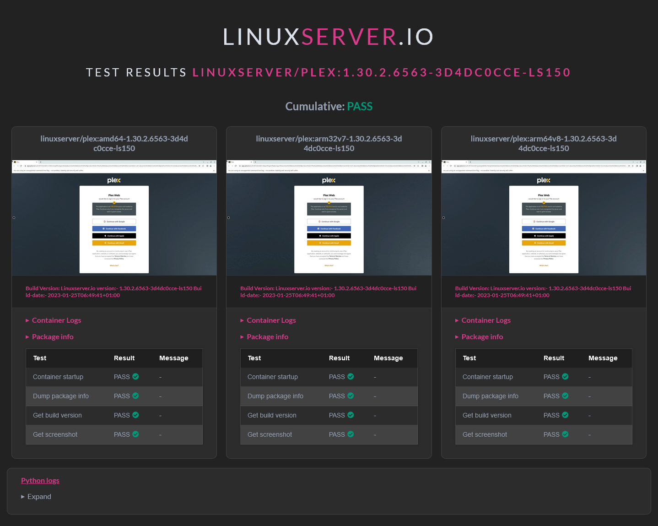Open the arm64v8 Plex screenshot thumbnail
This screenshot has height=526, width=658.
point(544,218)
